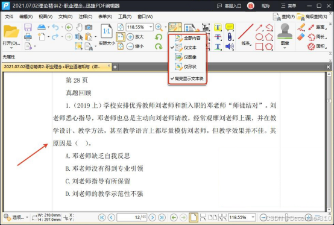Select the Line tool labeled 线条
This screenshot has height=225, width=334.
point(245,34)
